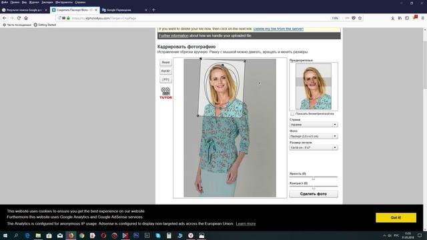Click the [FIT] button
The height and width of the screenshot is (240, 427).
click(x=165, y=79)
